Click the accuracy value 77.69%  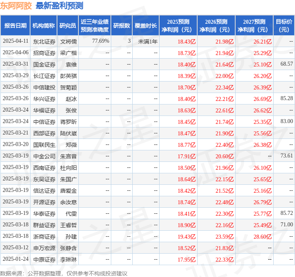[x=101, y=41]
